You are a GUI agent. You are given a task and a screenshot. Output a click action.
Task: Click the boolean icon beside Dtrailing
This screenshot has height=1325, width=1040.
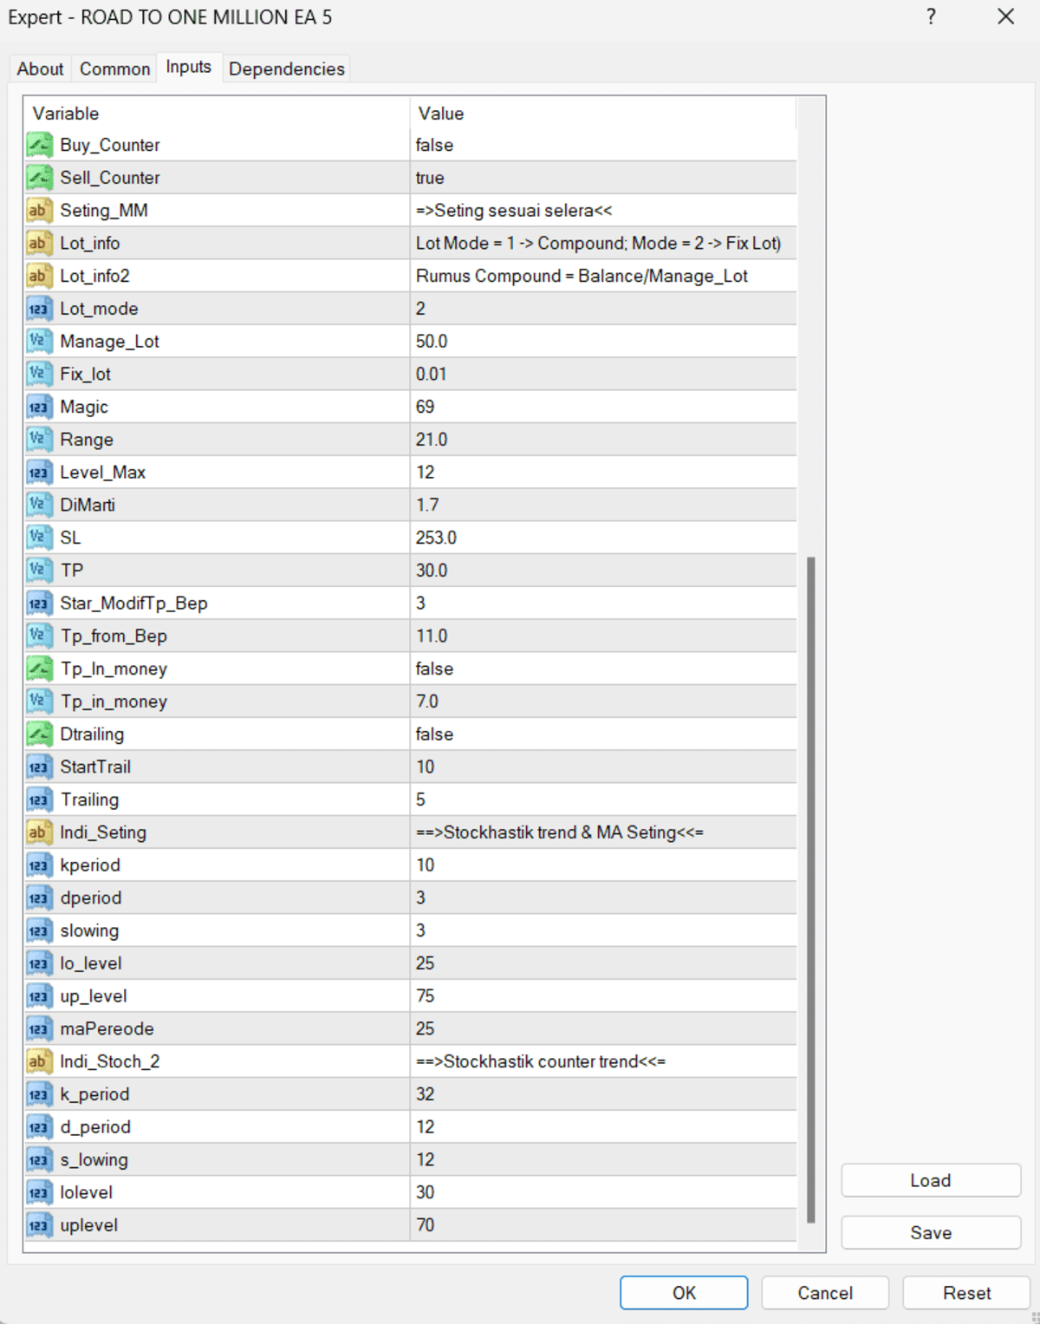click(39, 734)
